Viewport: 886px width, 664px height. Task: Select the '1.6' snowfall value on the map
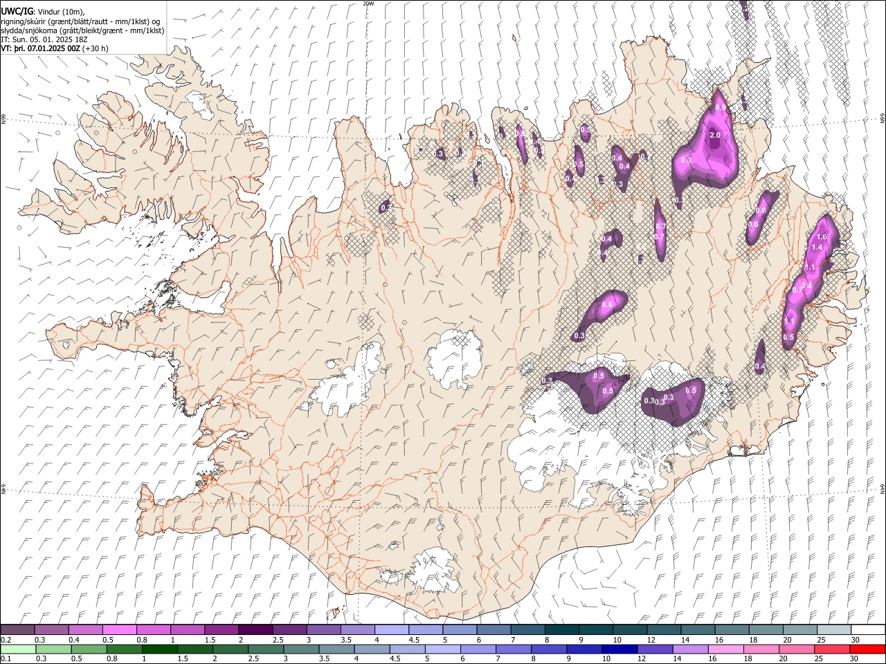[822, 237]
